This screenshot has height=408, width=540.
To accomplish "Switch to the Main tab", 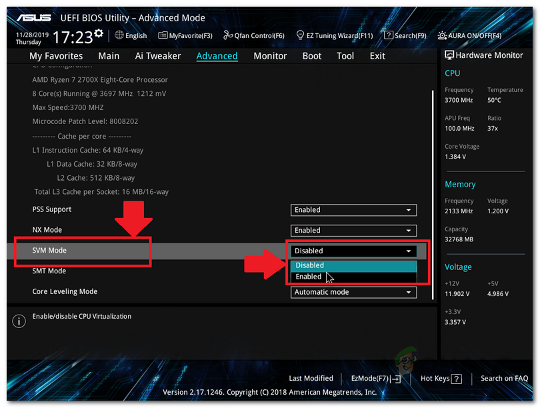I will tap(109, 56).
